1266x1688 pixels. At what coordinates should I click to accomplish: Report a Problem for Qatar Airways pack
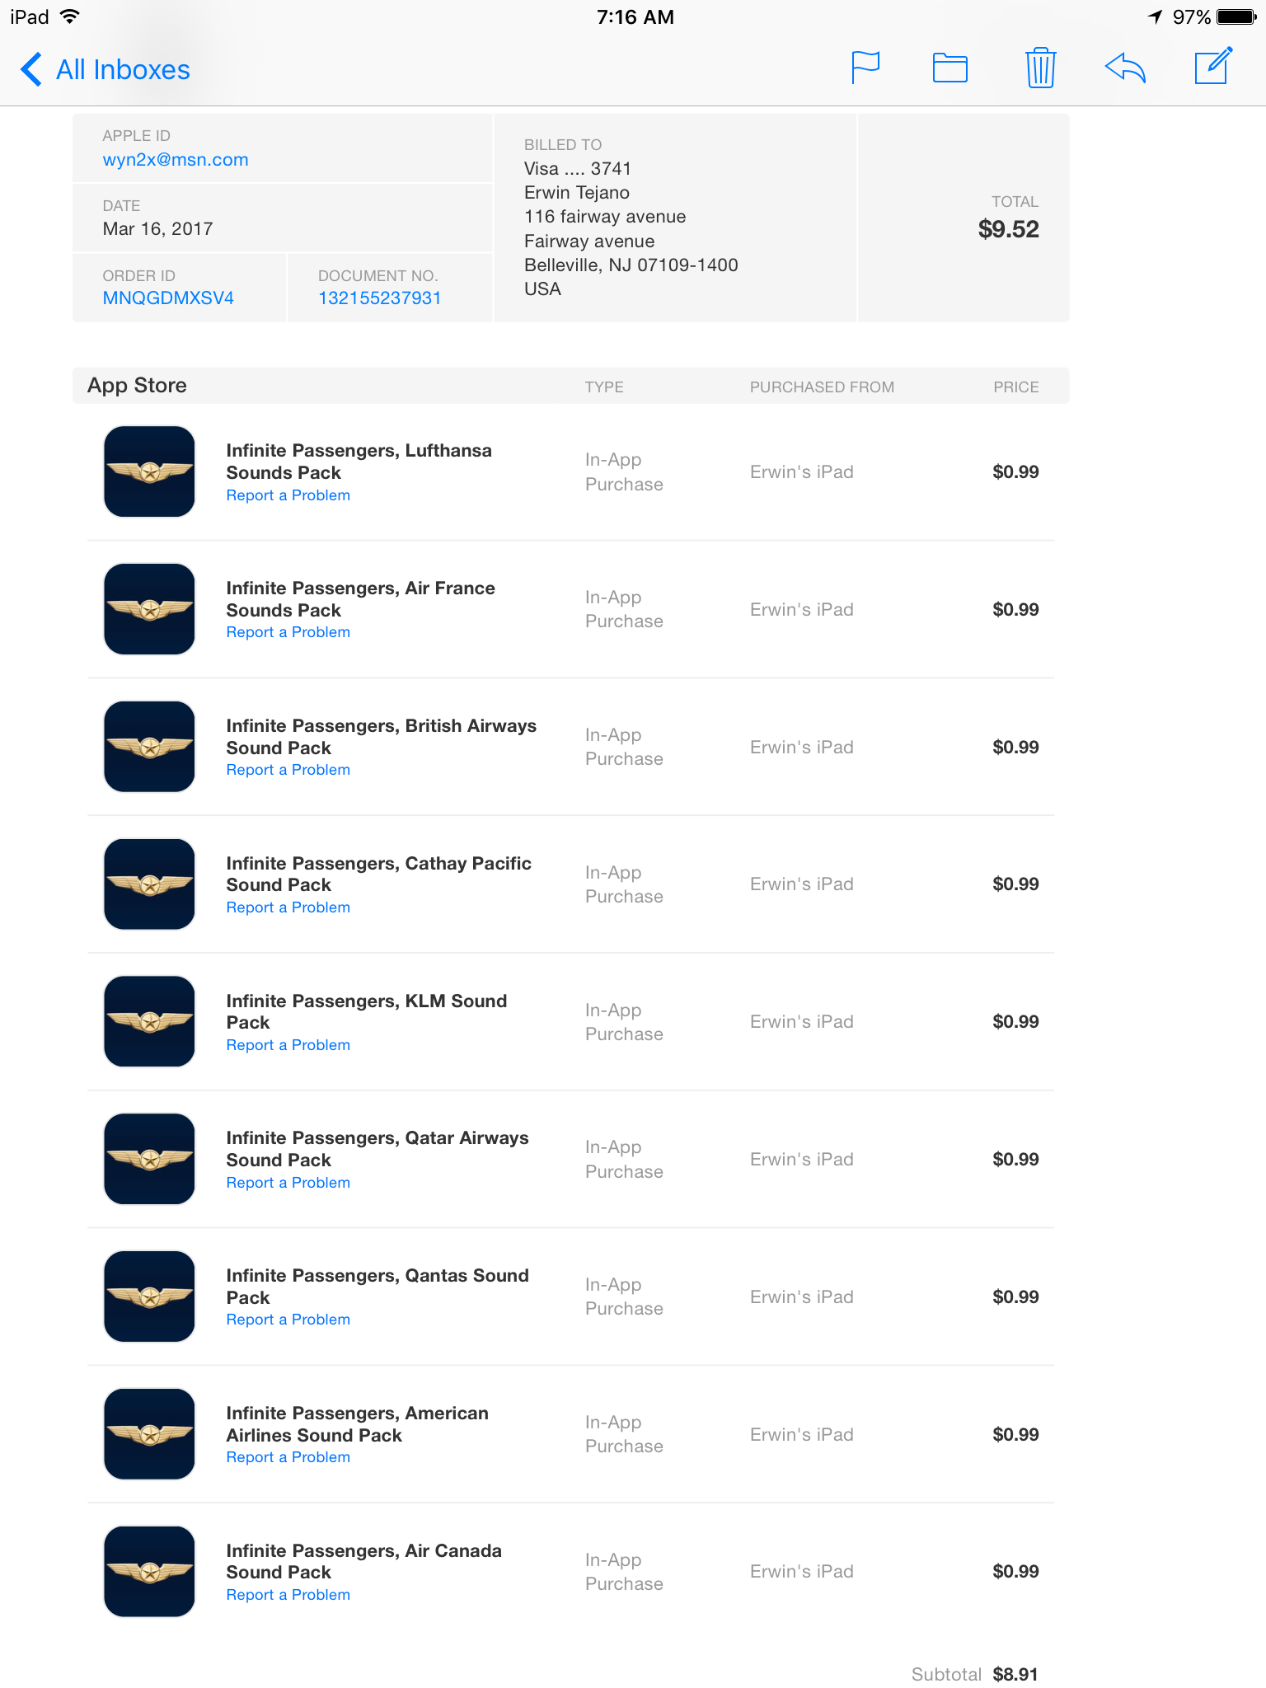(x=288, y=1183)
